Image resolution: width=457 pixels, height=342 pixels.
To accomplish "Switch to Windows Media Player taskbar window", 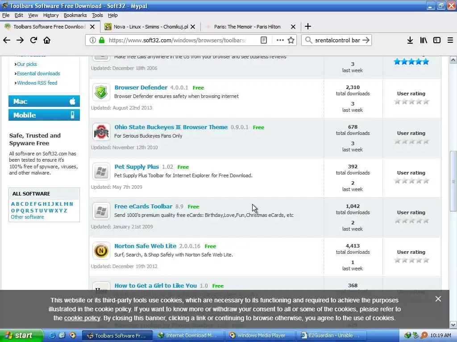I will pyautogui.click(x=260, y=336).
